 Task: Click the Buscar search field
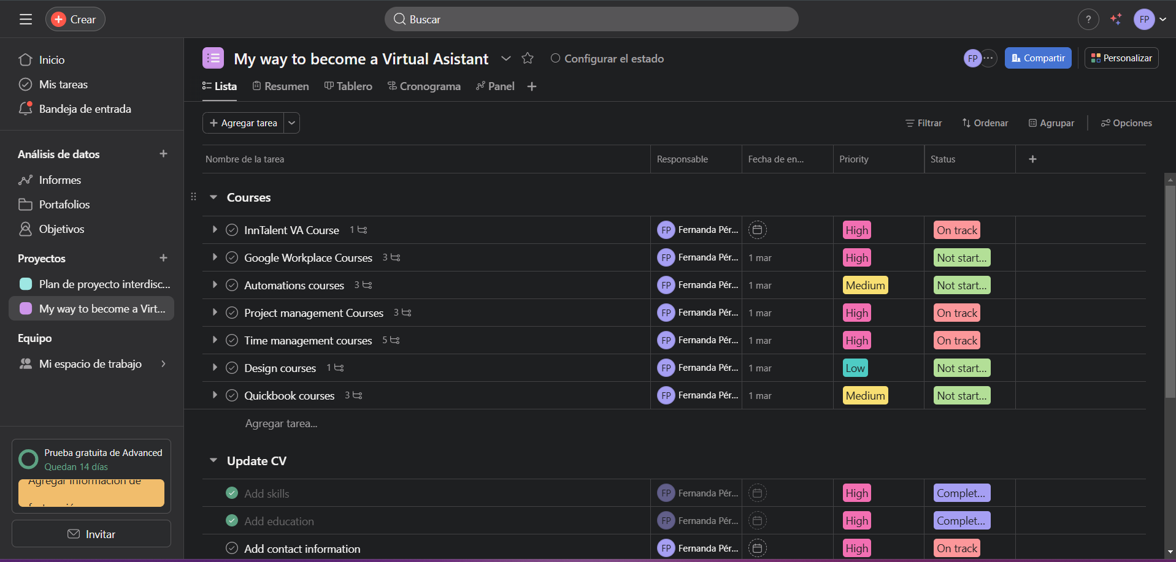591,19
